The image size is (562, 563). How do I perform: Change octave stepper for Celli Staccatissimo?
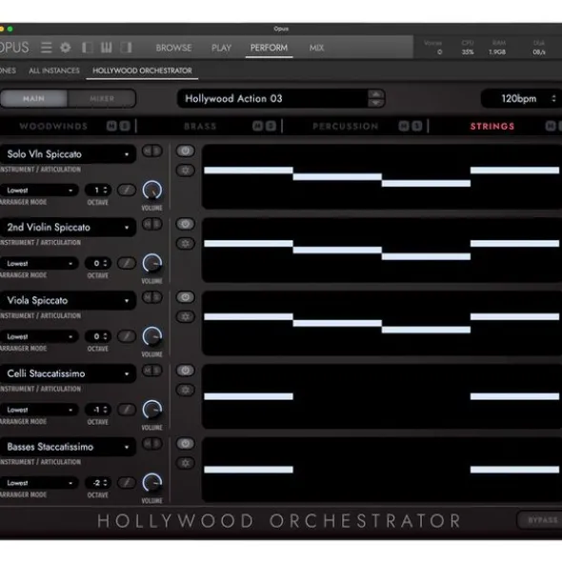pyautogui.click(x=105, y=410)
